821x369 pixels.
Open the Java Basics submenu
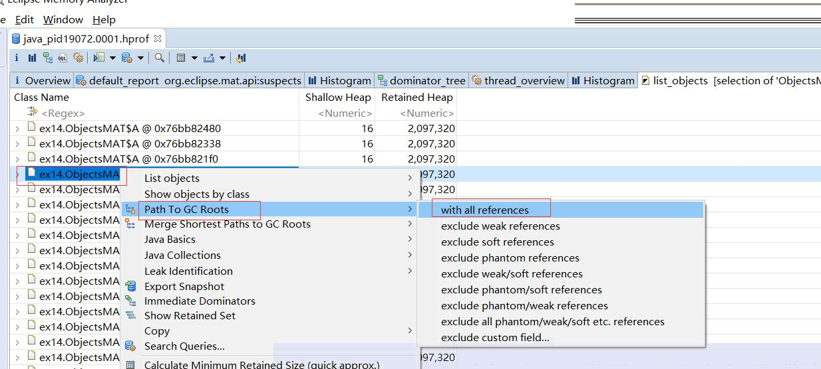269,239
